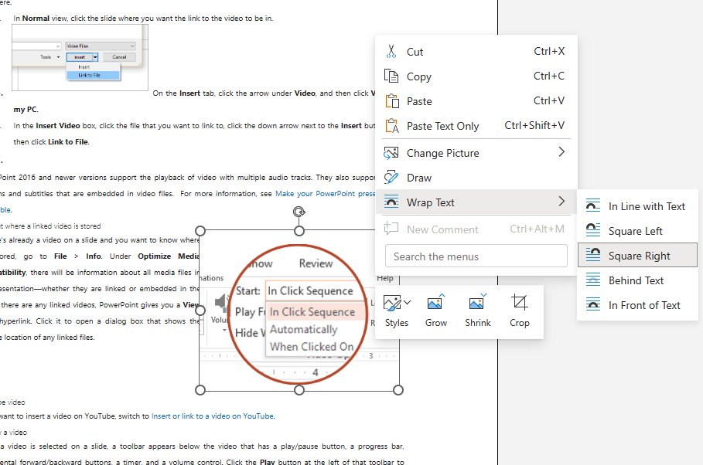Image resolution: width=703 pixels, height=465 pixels.
Task: Click the Paste Text Only icon
Action: [x=392, y=126]
